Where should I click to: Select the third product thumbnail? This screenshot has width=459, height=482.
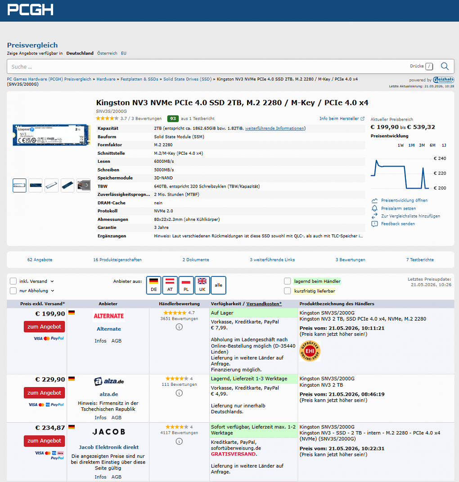point(51,185)
